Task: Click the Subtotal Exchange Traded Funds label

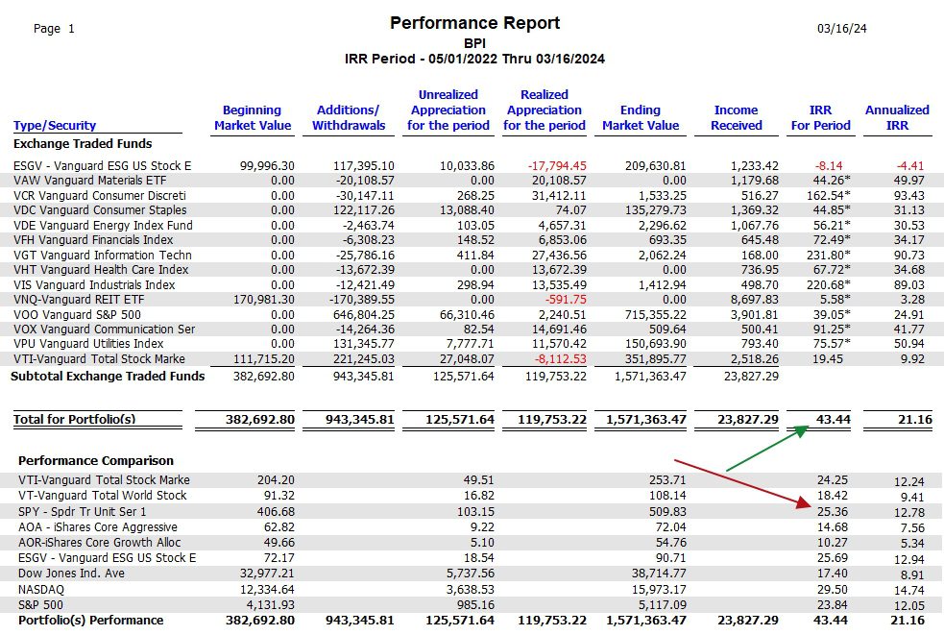Action: 108,376
